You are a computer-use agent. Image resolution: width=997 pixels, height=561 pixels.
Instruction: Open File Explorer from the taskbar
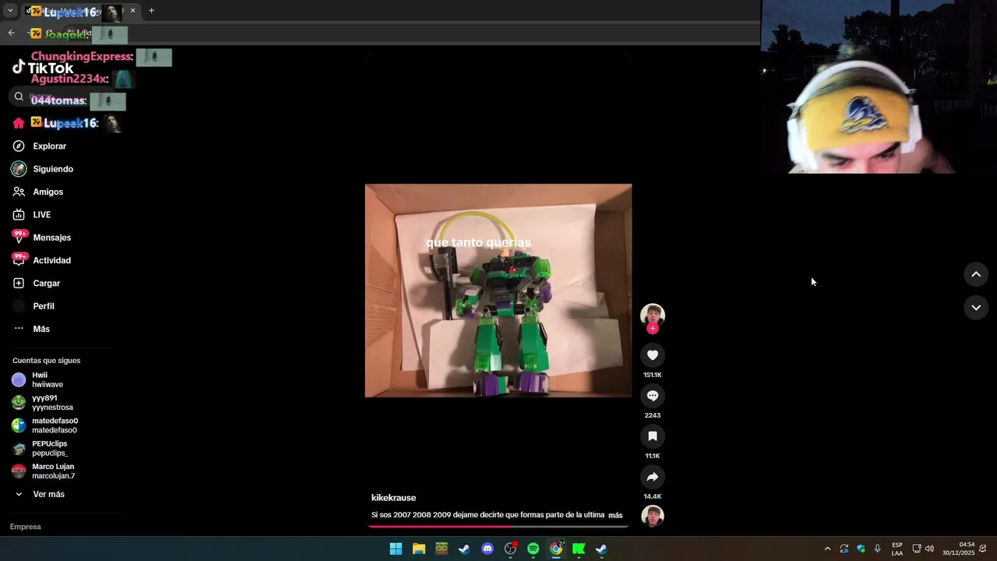click(418, 549)
